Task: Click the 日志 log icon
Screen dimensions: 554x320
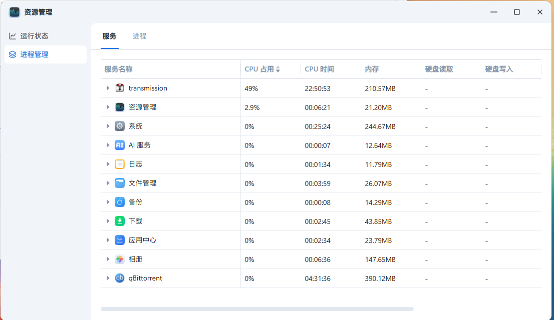Action: pos(120,164)
